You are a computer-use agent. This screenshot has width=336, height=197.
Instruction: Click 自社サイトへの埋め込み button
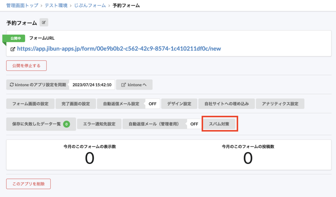point(226,104)
